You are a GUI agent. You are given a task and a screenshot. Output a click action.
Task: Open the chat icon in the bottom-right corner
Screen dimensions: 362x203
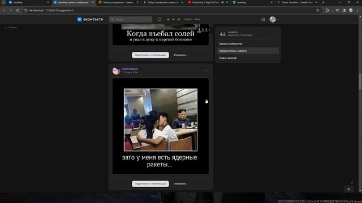point(349,189)
